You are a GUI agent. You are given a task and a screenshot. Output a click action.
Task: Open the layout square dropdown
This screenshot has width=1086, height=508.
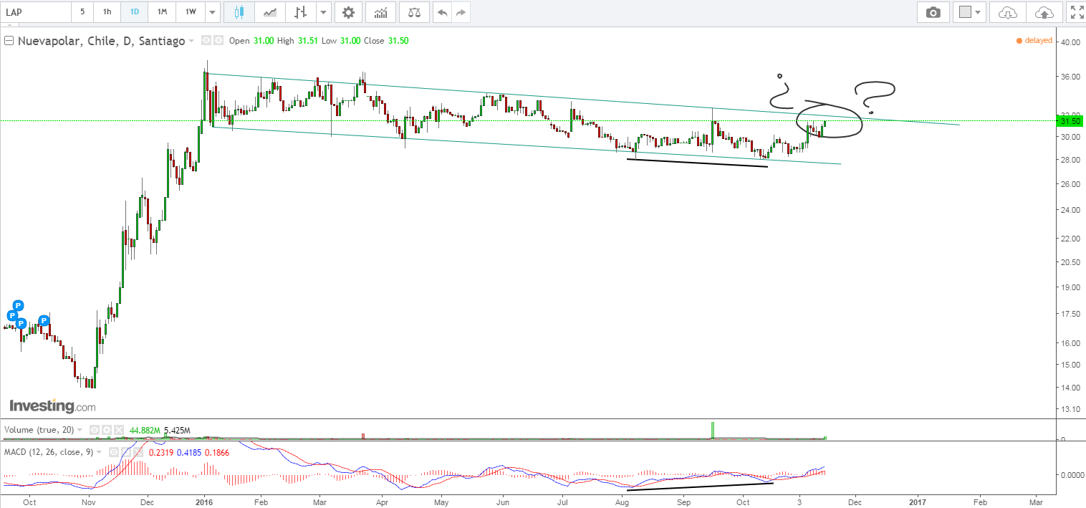pos(971,12)
